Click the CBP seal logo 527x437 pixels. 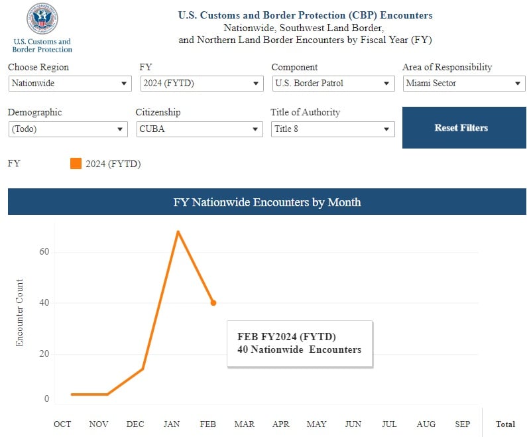tap(42, 19)
